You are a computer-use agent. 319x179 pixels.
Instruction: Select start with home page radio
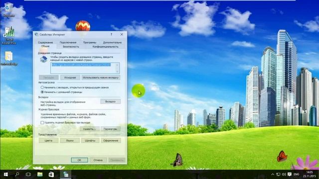[42, 92]
